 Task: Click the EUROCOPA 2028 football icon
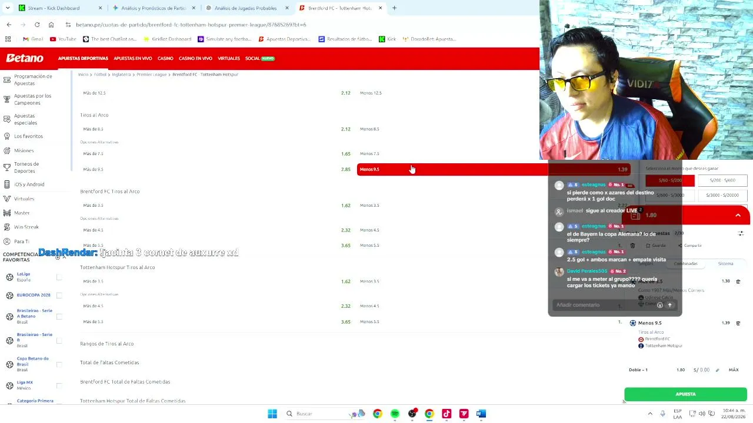coord(9,295)
